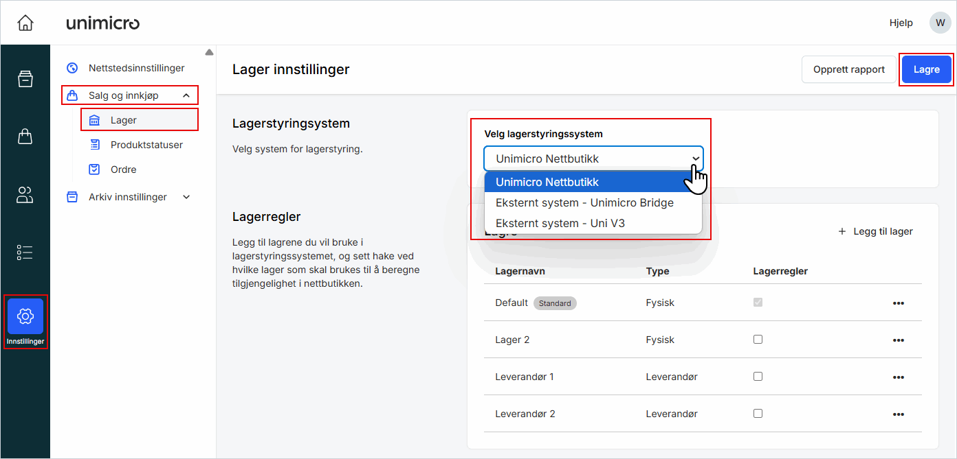This screenshot has height=459, width=957.
Task: Enable Lagerregler checkbox for Lager 2
Action: click(x=758, y=339)
